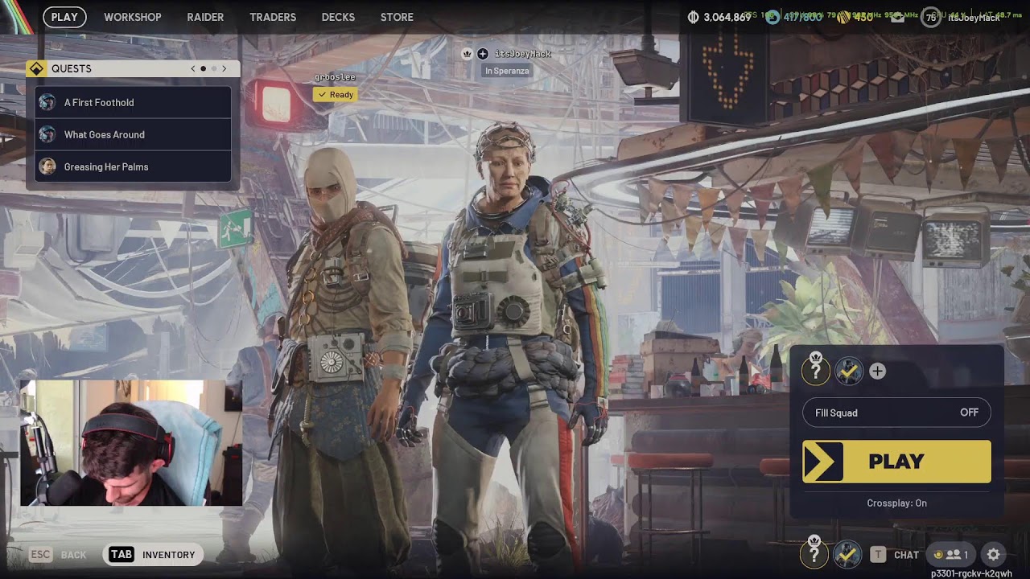Click the Quests panel diamond icon
This screenshot has width=1030, height=579.
36,69
